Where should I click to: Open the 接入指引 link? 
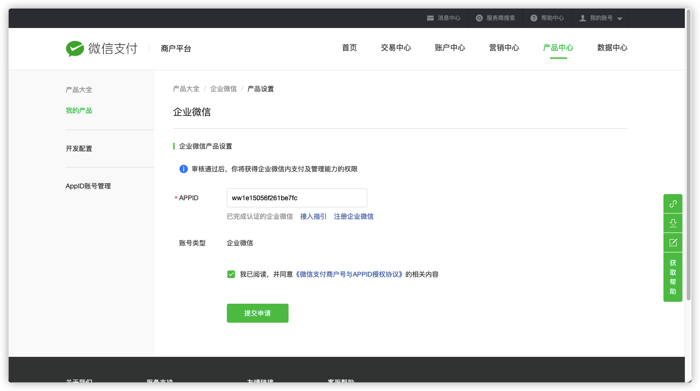tap(313, 216)
